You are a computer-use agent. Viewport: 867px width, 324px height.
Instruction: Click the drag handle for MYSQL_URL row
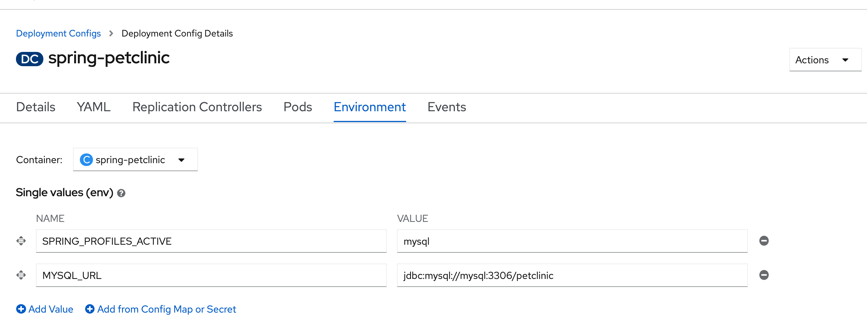click(x=21, y=275)
